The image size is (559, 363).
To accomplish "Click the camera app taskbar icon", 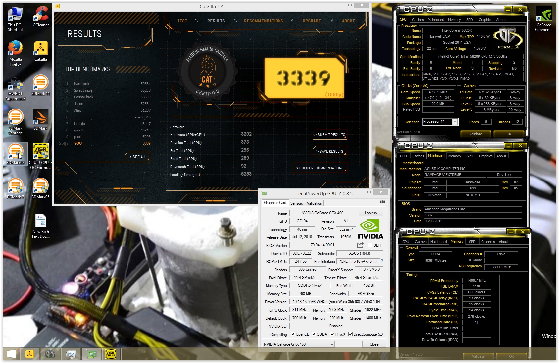I will point(50,354).
